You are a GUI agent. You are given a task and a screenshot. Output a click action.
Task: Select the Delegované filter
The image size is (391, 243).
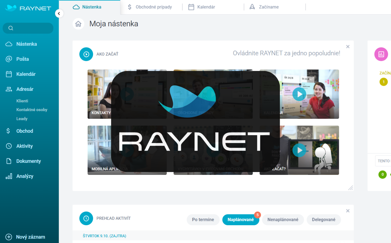324,220
